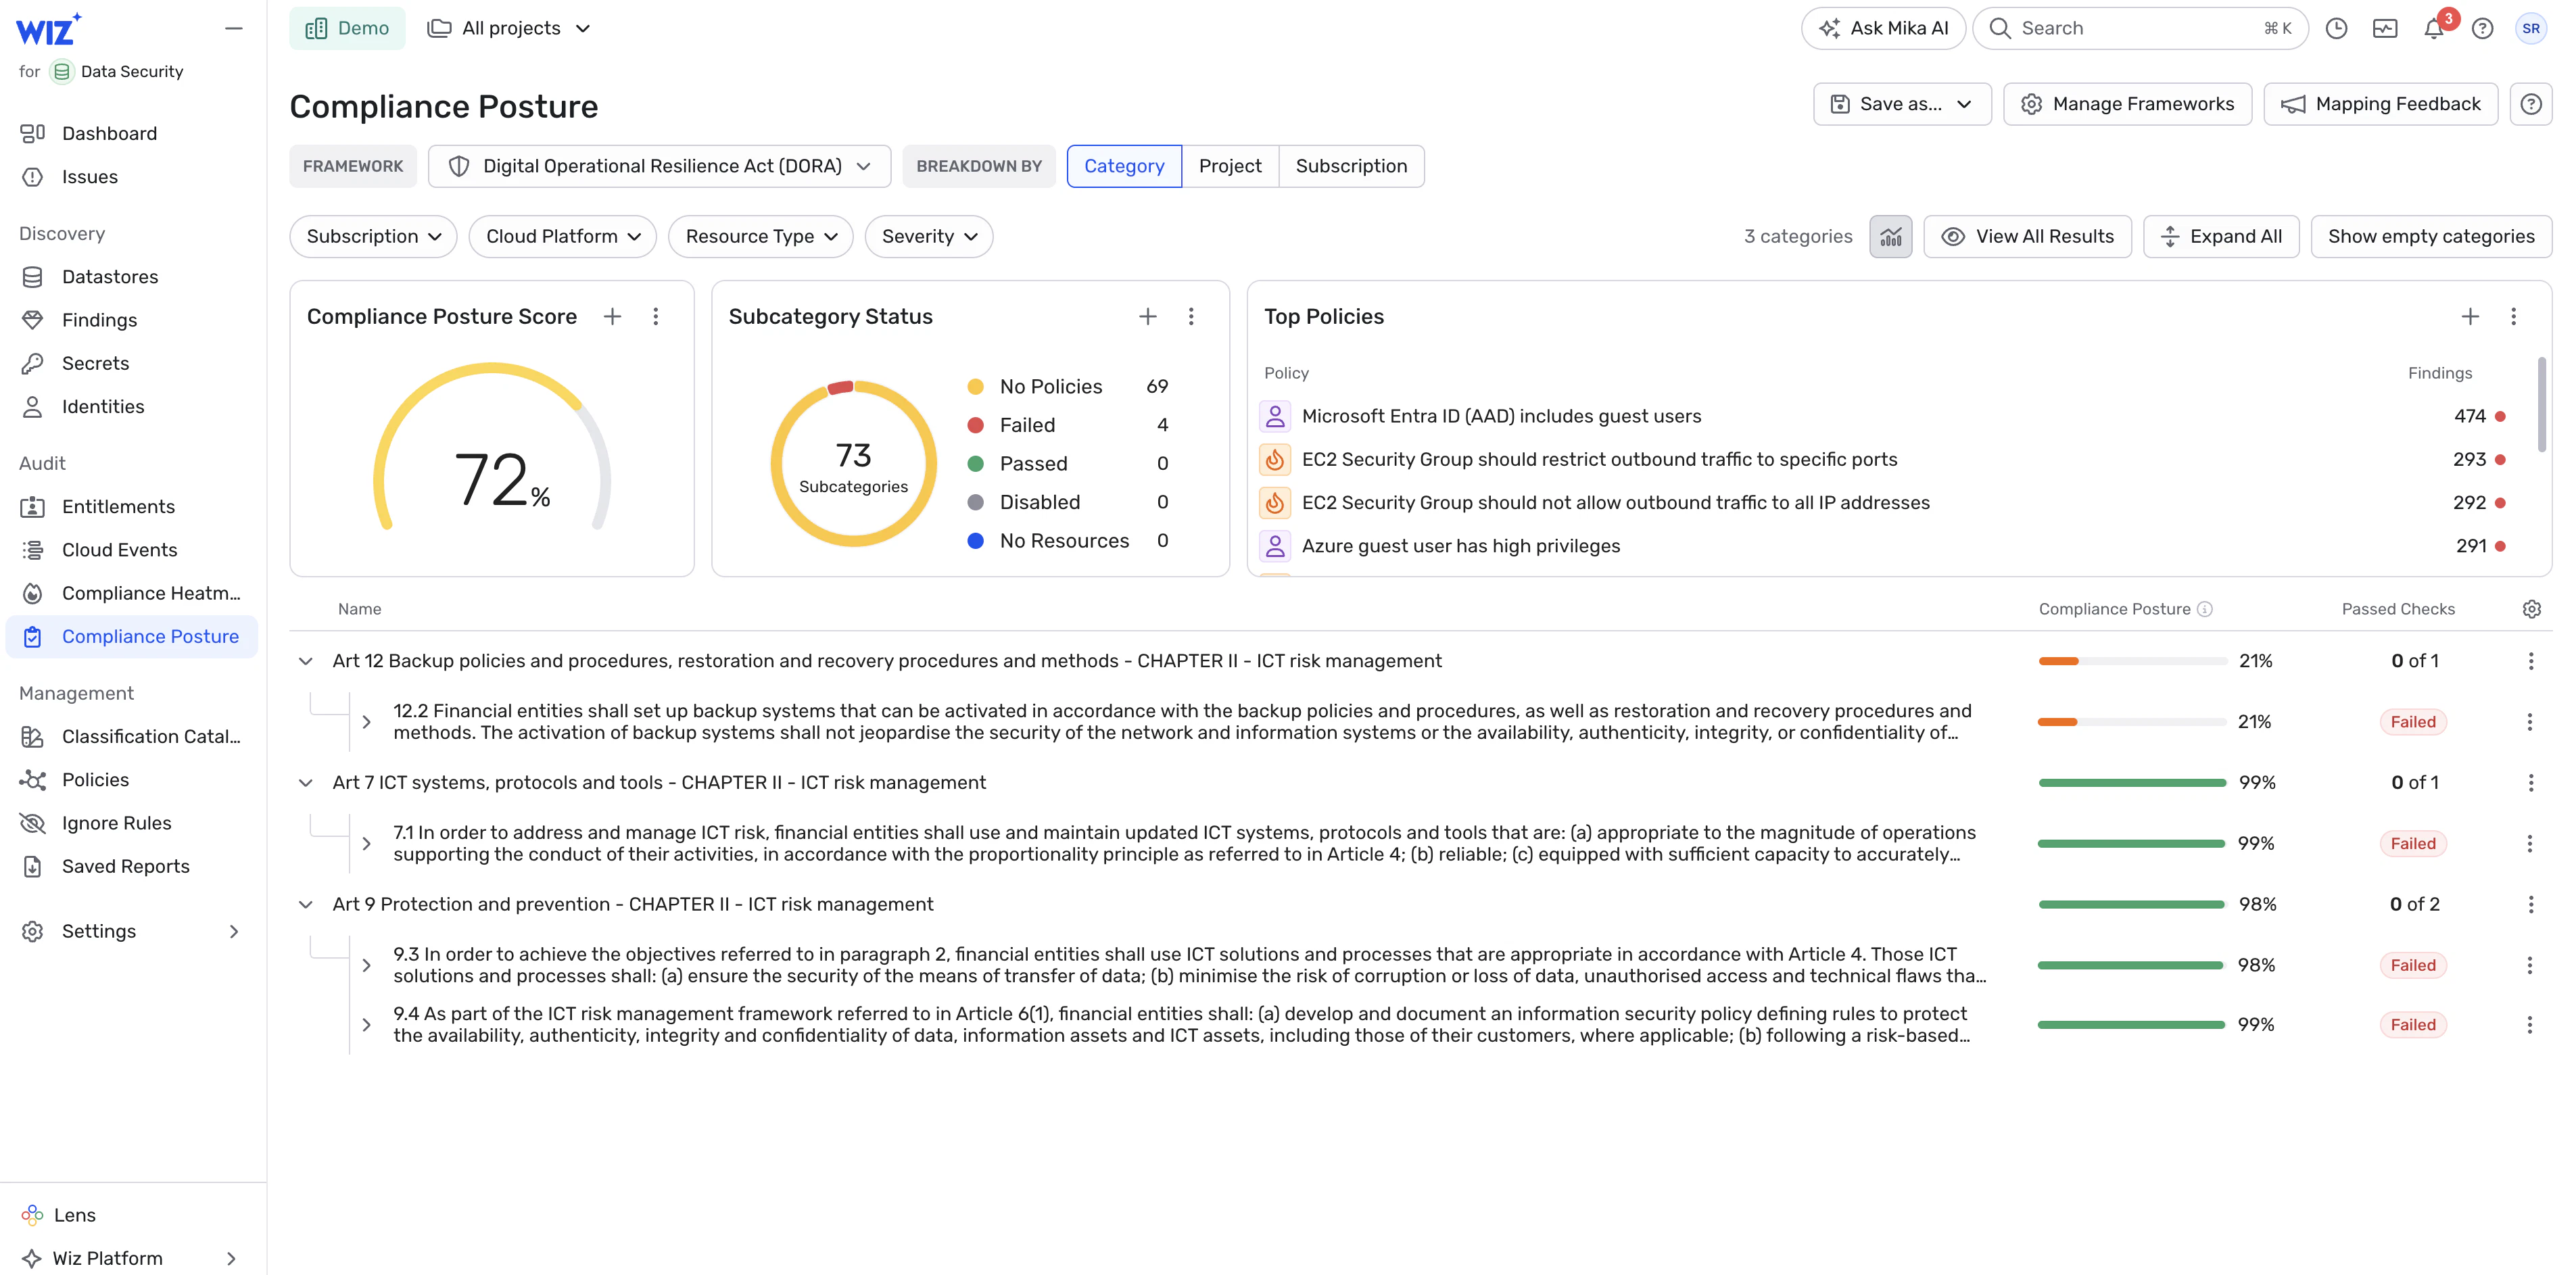The image size is (2576, 1275).
Task: Switch breakdown to Category
Action: tap(1124, 166)
